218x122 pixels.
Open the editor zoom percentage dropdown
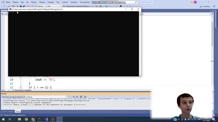point(5,90)
